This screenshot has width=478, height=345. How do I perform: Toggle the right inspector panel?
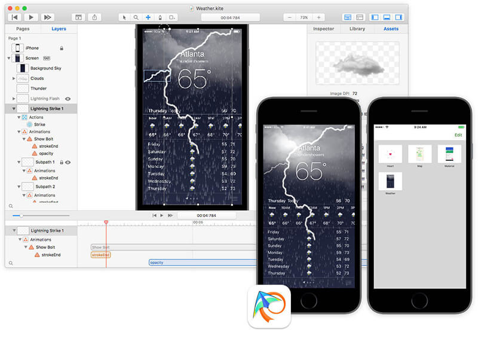[x=399, y=17]
